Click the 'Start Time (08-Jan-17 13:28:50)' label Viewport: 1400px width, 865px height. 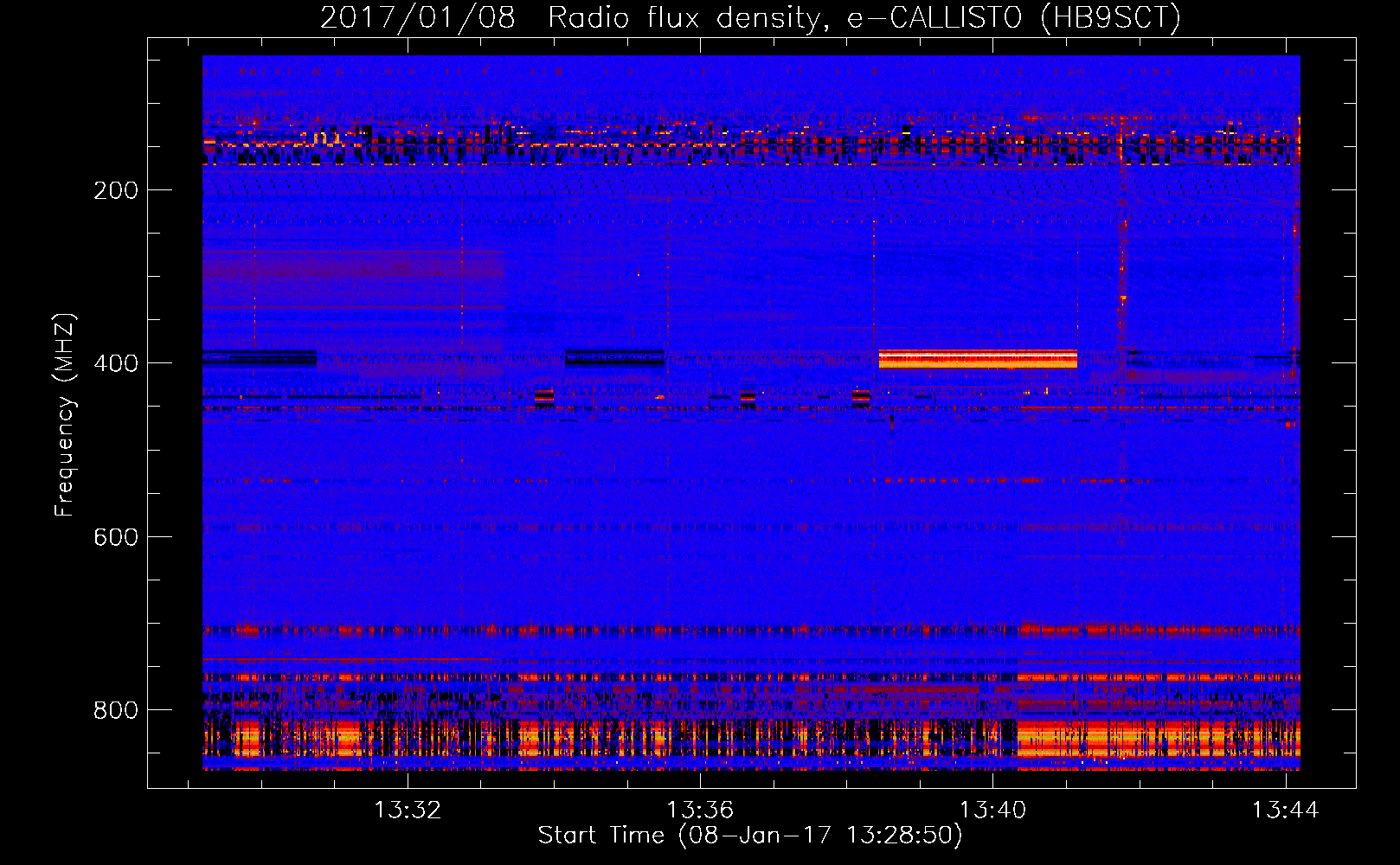pyautogui.click(x=750, y=836)
